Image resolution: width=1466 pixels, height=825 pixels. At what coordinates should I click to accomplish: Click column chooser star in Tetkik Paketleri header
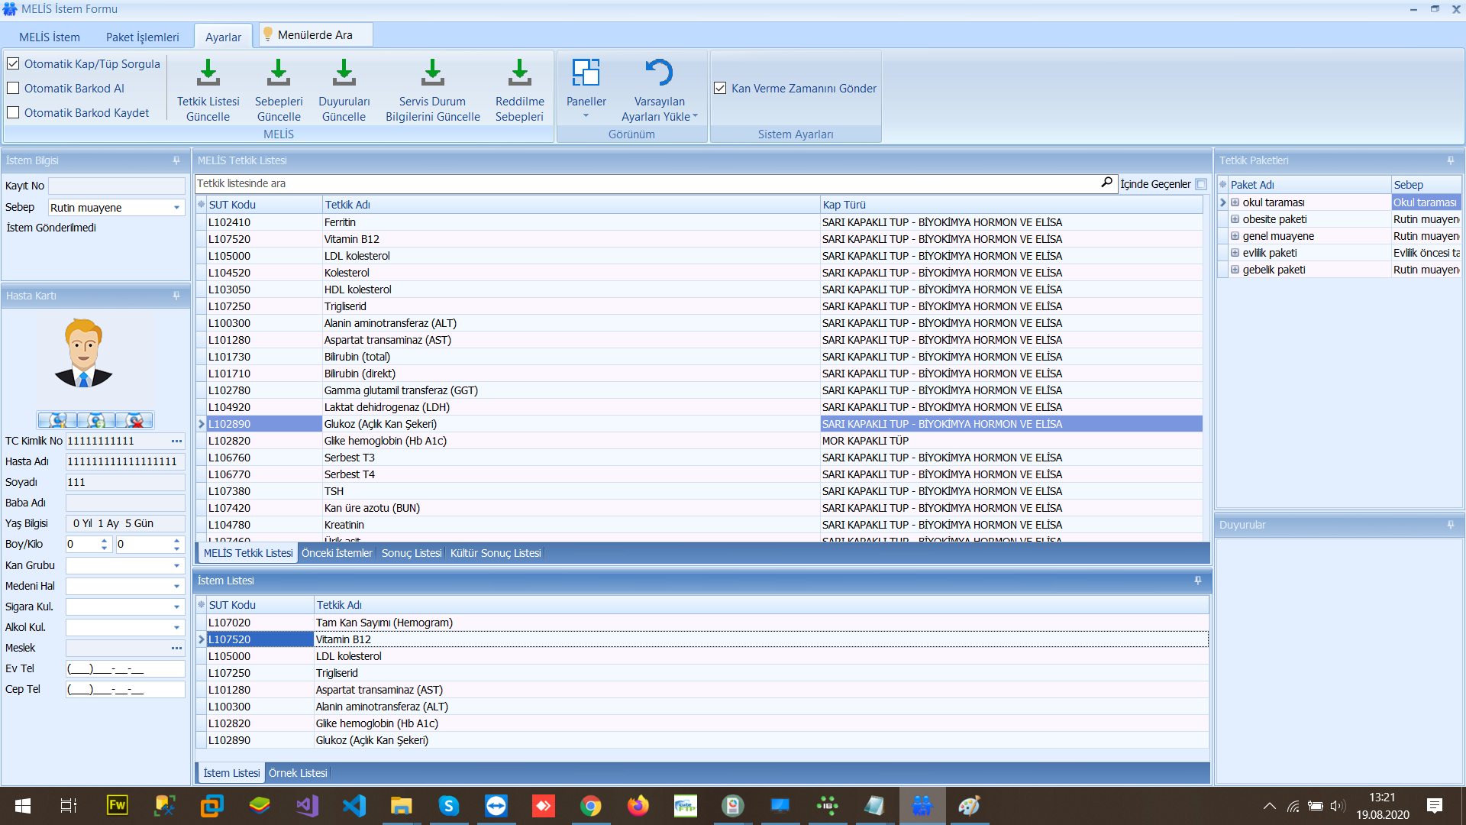pos(1223,185)
